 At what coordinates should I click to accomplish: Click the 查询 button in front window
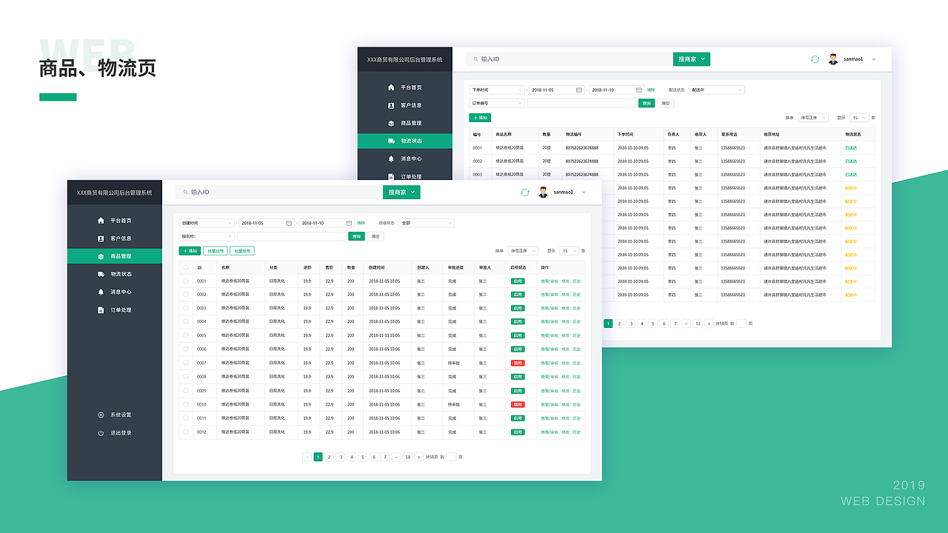pos(357,236)
